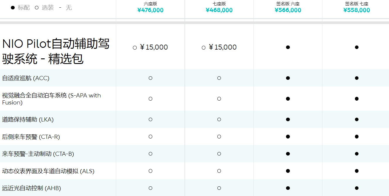Select the 六座版 ¥476,000 column header
The image size is (389, 196).
tap(150, 7)
